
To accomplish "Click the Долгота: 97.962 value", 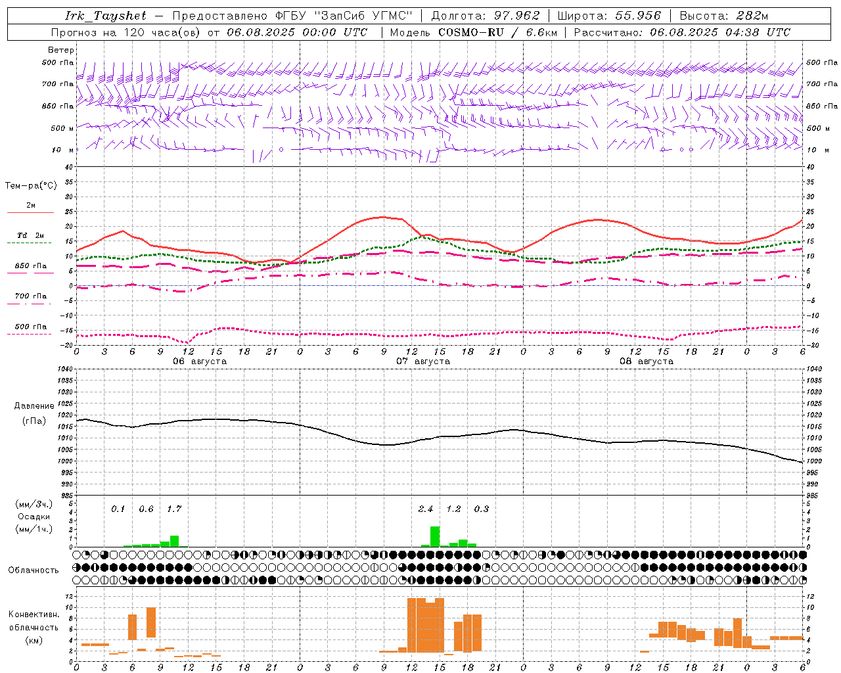I will click(x=486, y=16).
